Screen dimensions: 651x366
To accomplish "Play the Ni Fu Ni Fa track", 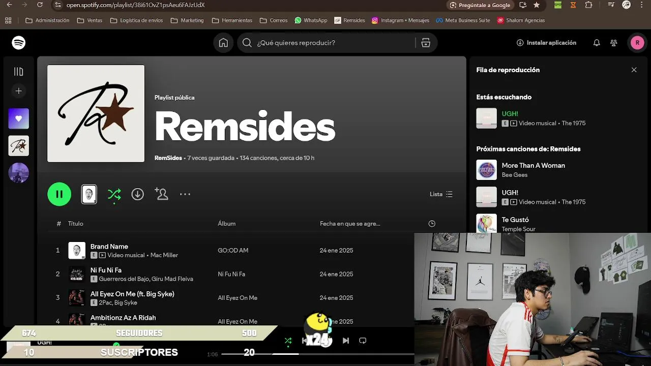I will click(106, 270).
